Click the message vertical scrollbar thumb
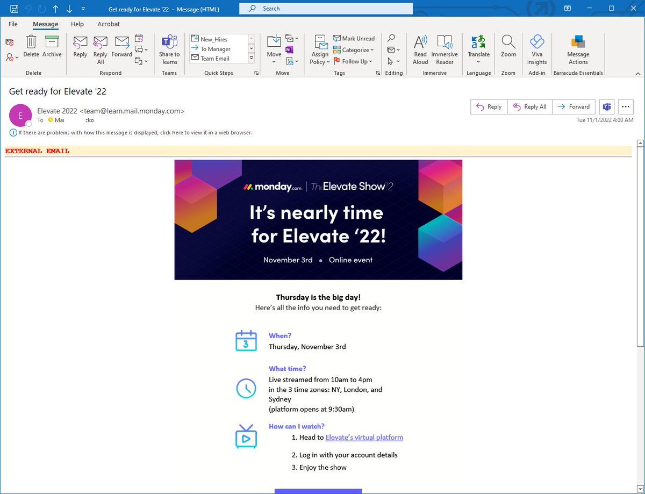Image resolution: width=645 pixels, height=494 pixels. click(x=640, y=247)
